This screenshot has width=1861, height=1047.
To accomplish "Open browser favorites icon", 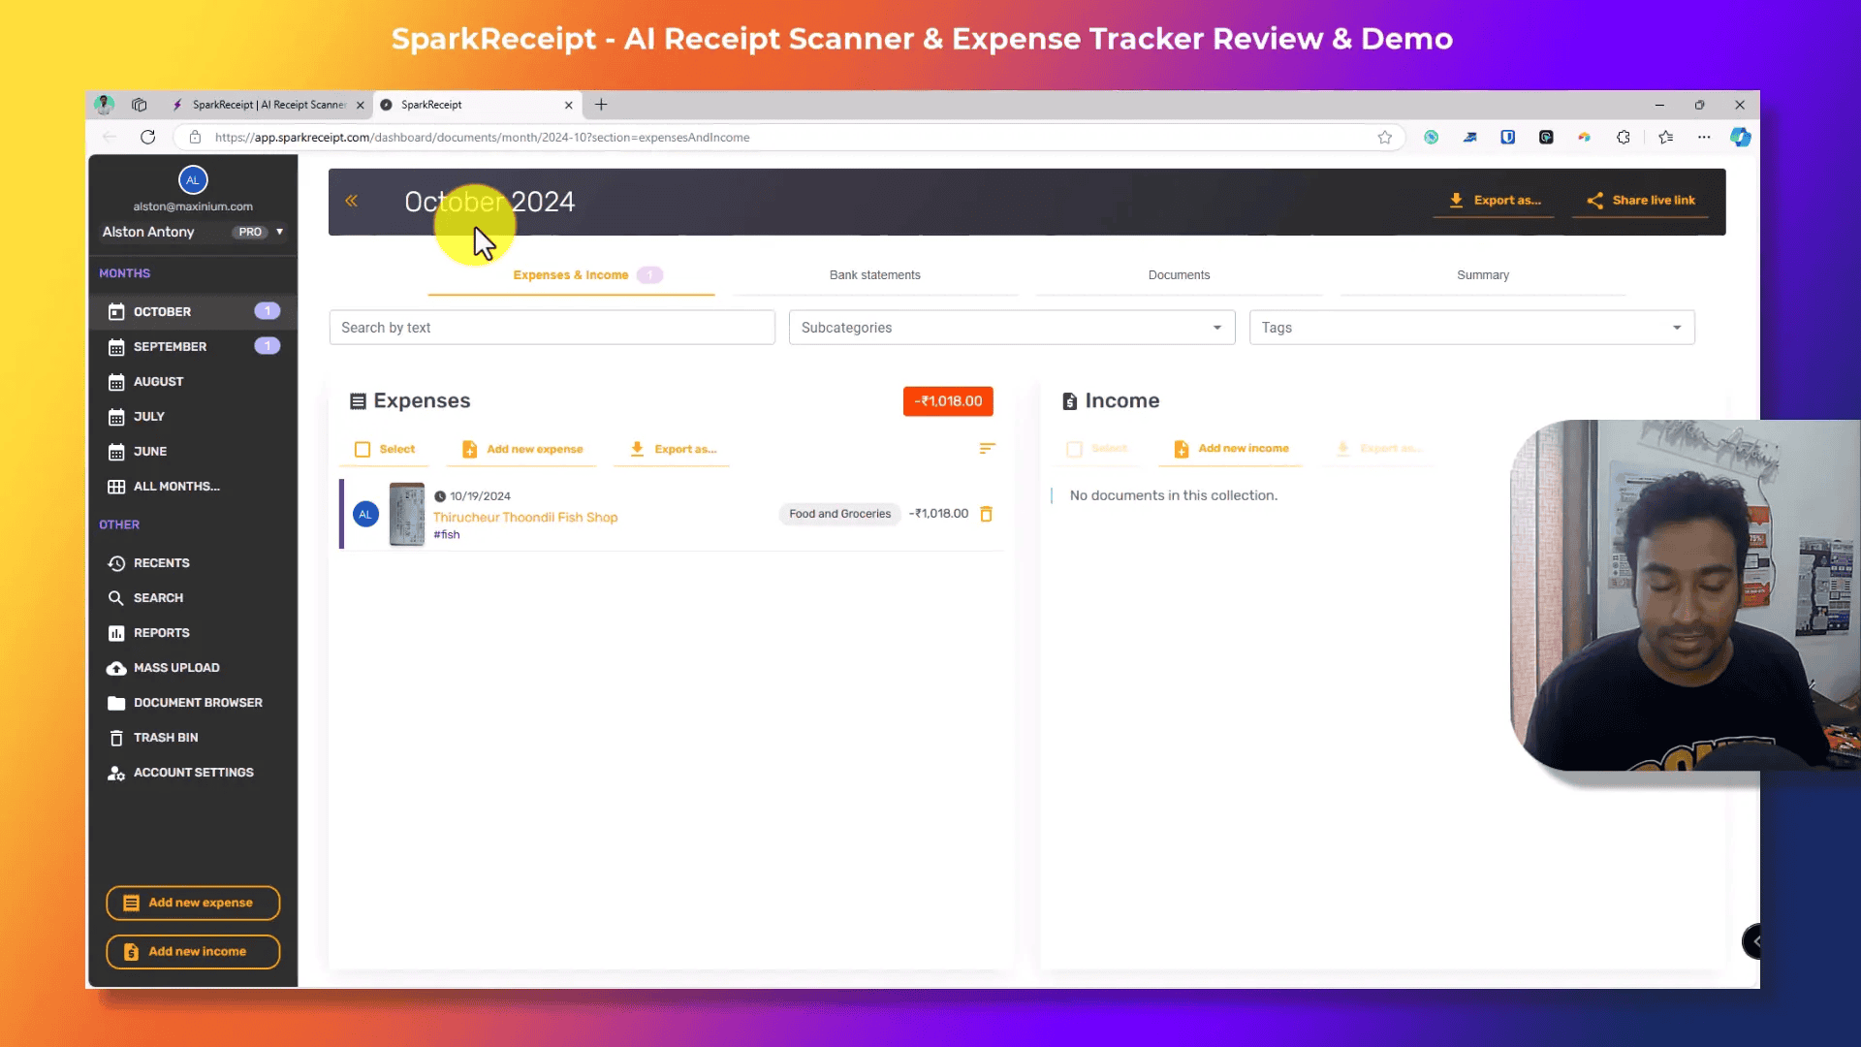I will coord(1666,137).
